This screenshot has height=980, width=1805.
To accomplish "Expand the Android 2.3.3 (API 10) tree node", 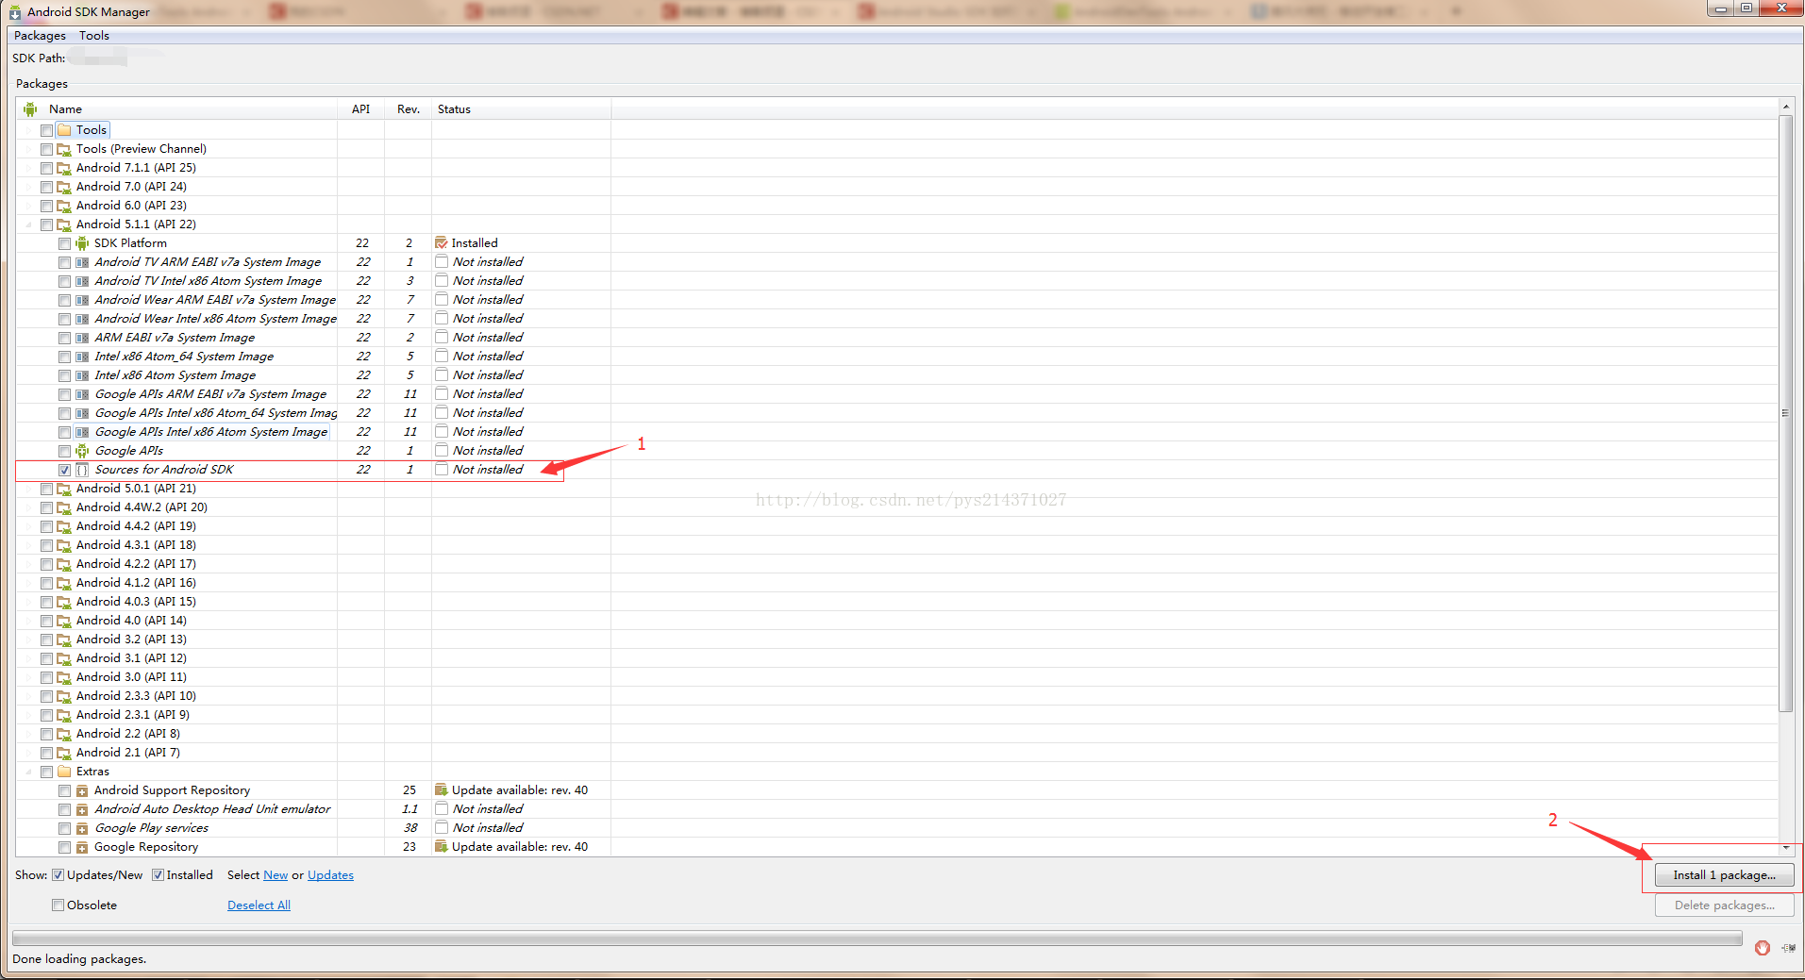I will pos(28,696).
